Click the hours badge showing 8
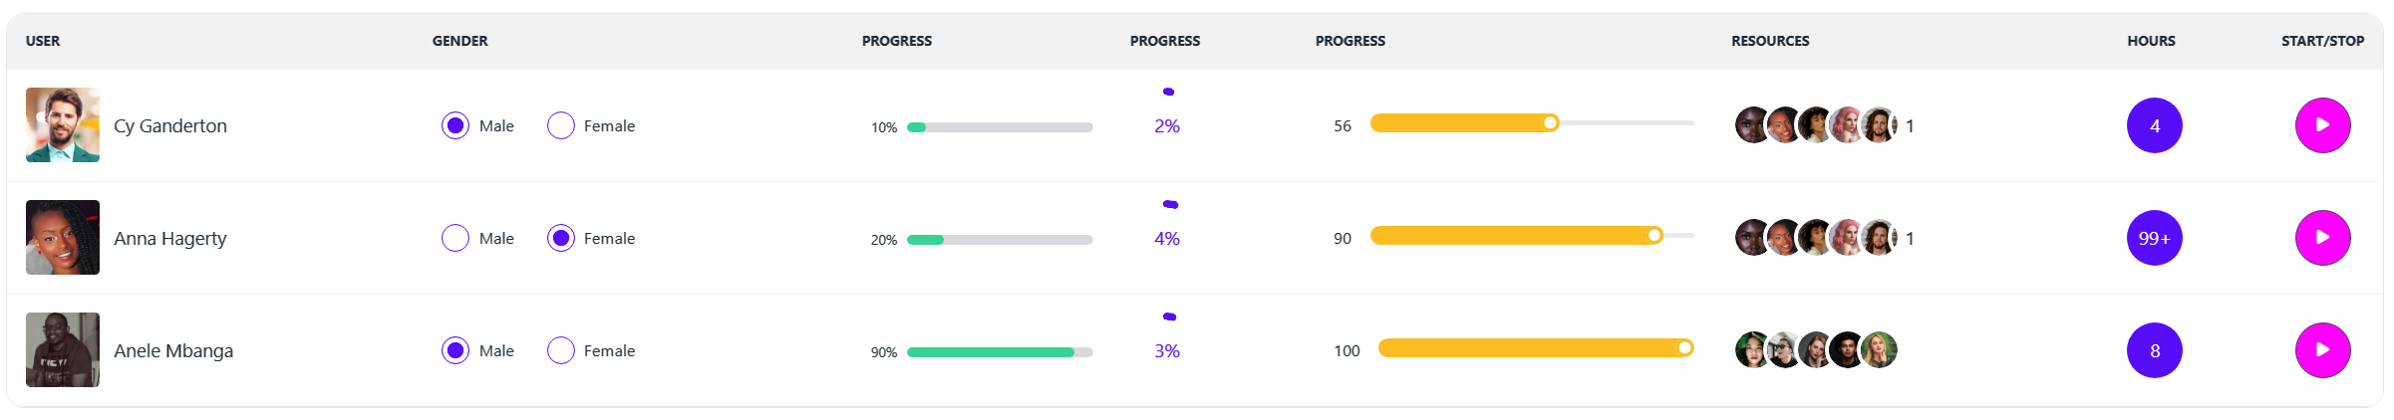 click(x=2154, y=350)
